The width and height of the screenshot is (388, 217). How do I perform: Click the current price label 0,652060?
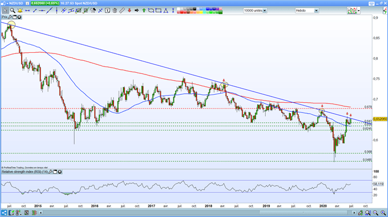tap(380, 119)
